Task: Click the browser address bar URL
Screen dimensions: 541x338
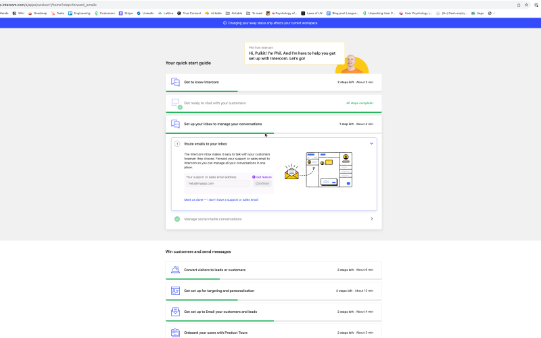Action: 48,5
